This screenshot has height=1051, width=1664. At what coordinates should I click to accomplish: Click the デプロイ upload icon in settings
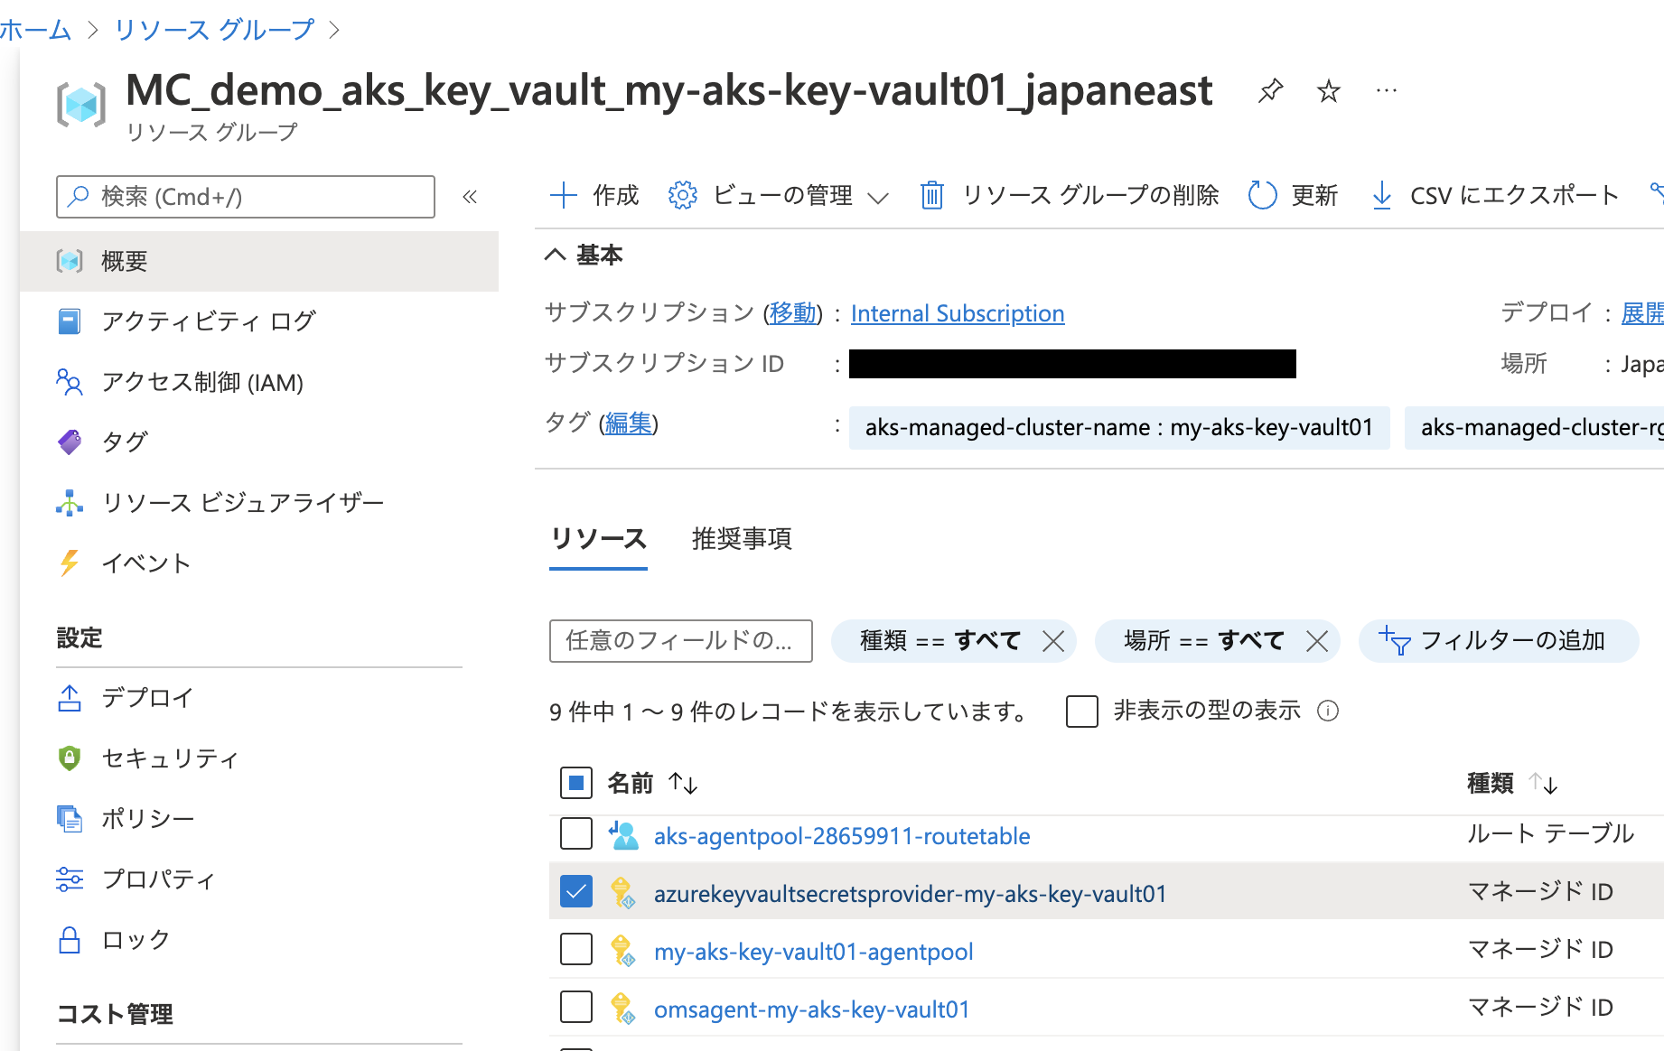[x=70, y=698]
